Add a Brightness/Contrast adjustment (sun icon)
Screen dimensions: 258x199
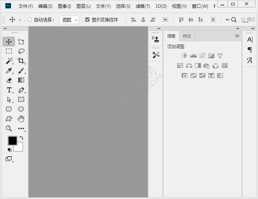pyautogui.click(x=184, y=56)
